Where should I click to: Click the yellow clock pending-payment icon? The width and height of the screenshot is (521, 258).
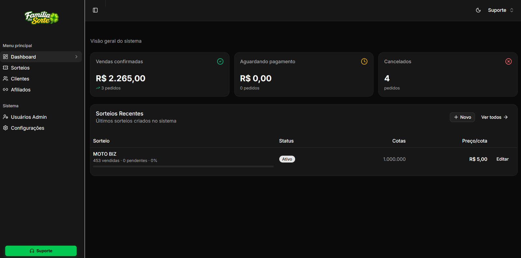point(364,61)
